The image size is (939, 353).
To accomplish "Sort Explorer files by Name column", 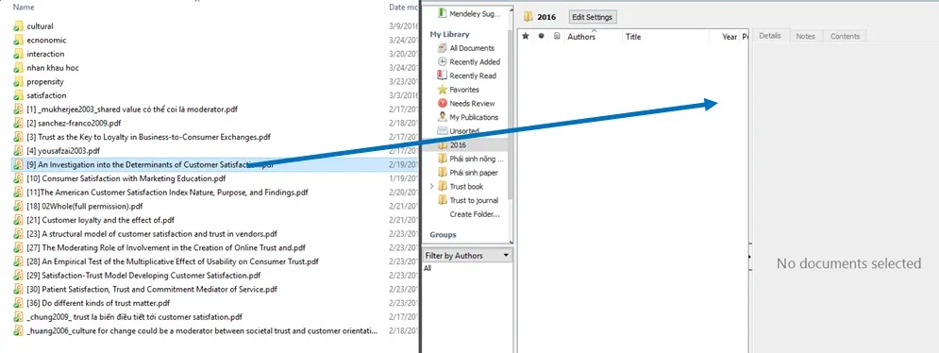I will pyautogui.click(x=24, y=8).
